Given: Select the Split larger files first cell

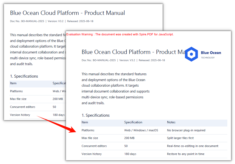Looking at the screenshot, I should click(180, 138).
